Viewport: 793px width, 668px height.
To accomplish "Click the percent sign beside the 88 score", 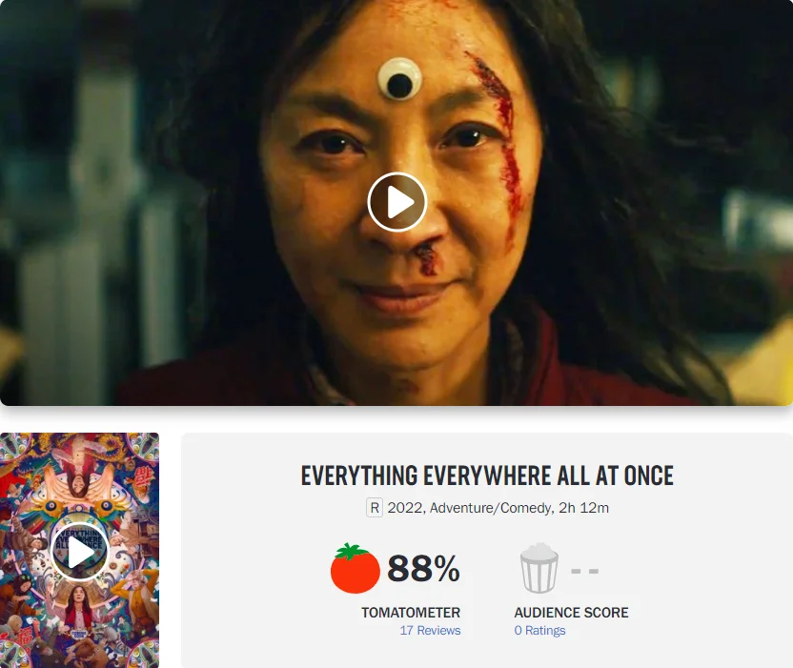I will 447,568.
